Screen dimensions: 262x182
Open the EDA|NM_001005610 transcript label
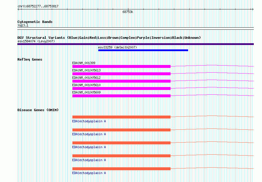tap(86, 85)
